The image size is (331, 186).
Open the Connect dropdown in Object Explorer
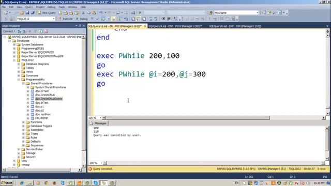[9, 32]
